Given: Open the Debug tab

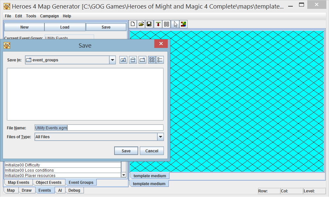Looking at the screenshot, I should point(74,190).
